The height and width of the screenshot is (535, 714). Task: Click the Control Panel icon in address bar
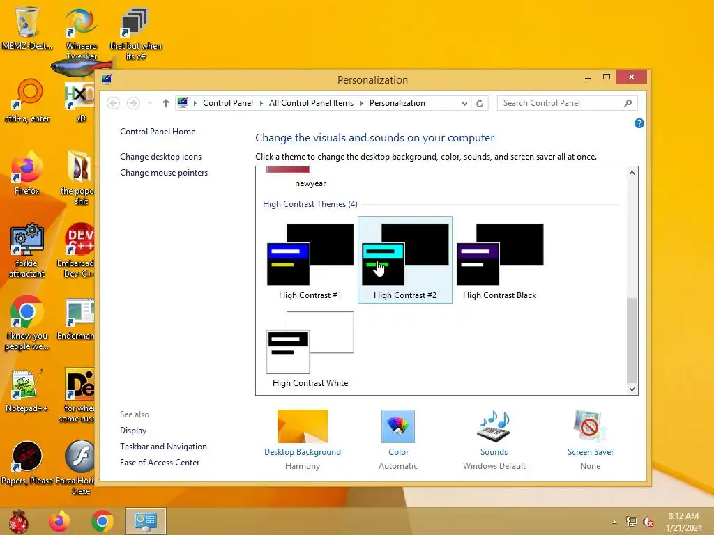coord(183,103)
